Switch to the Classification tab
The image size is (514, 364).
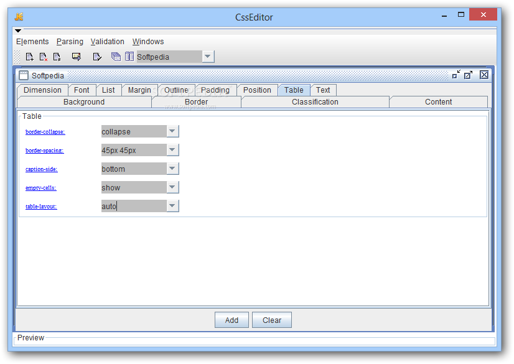(x=315, y=102)
